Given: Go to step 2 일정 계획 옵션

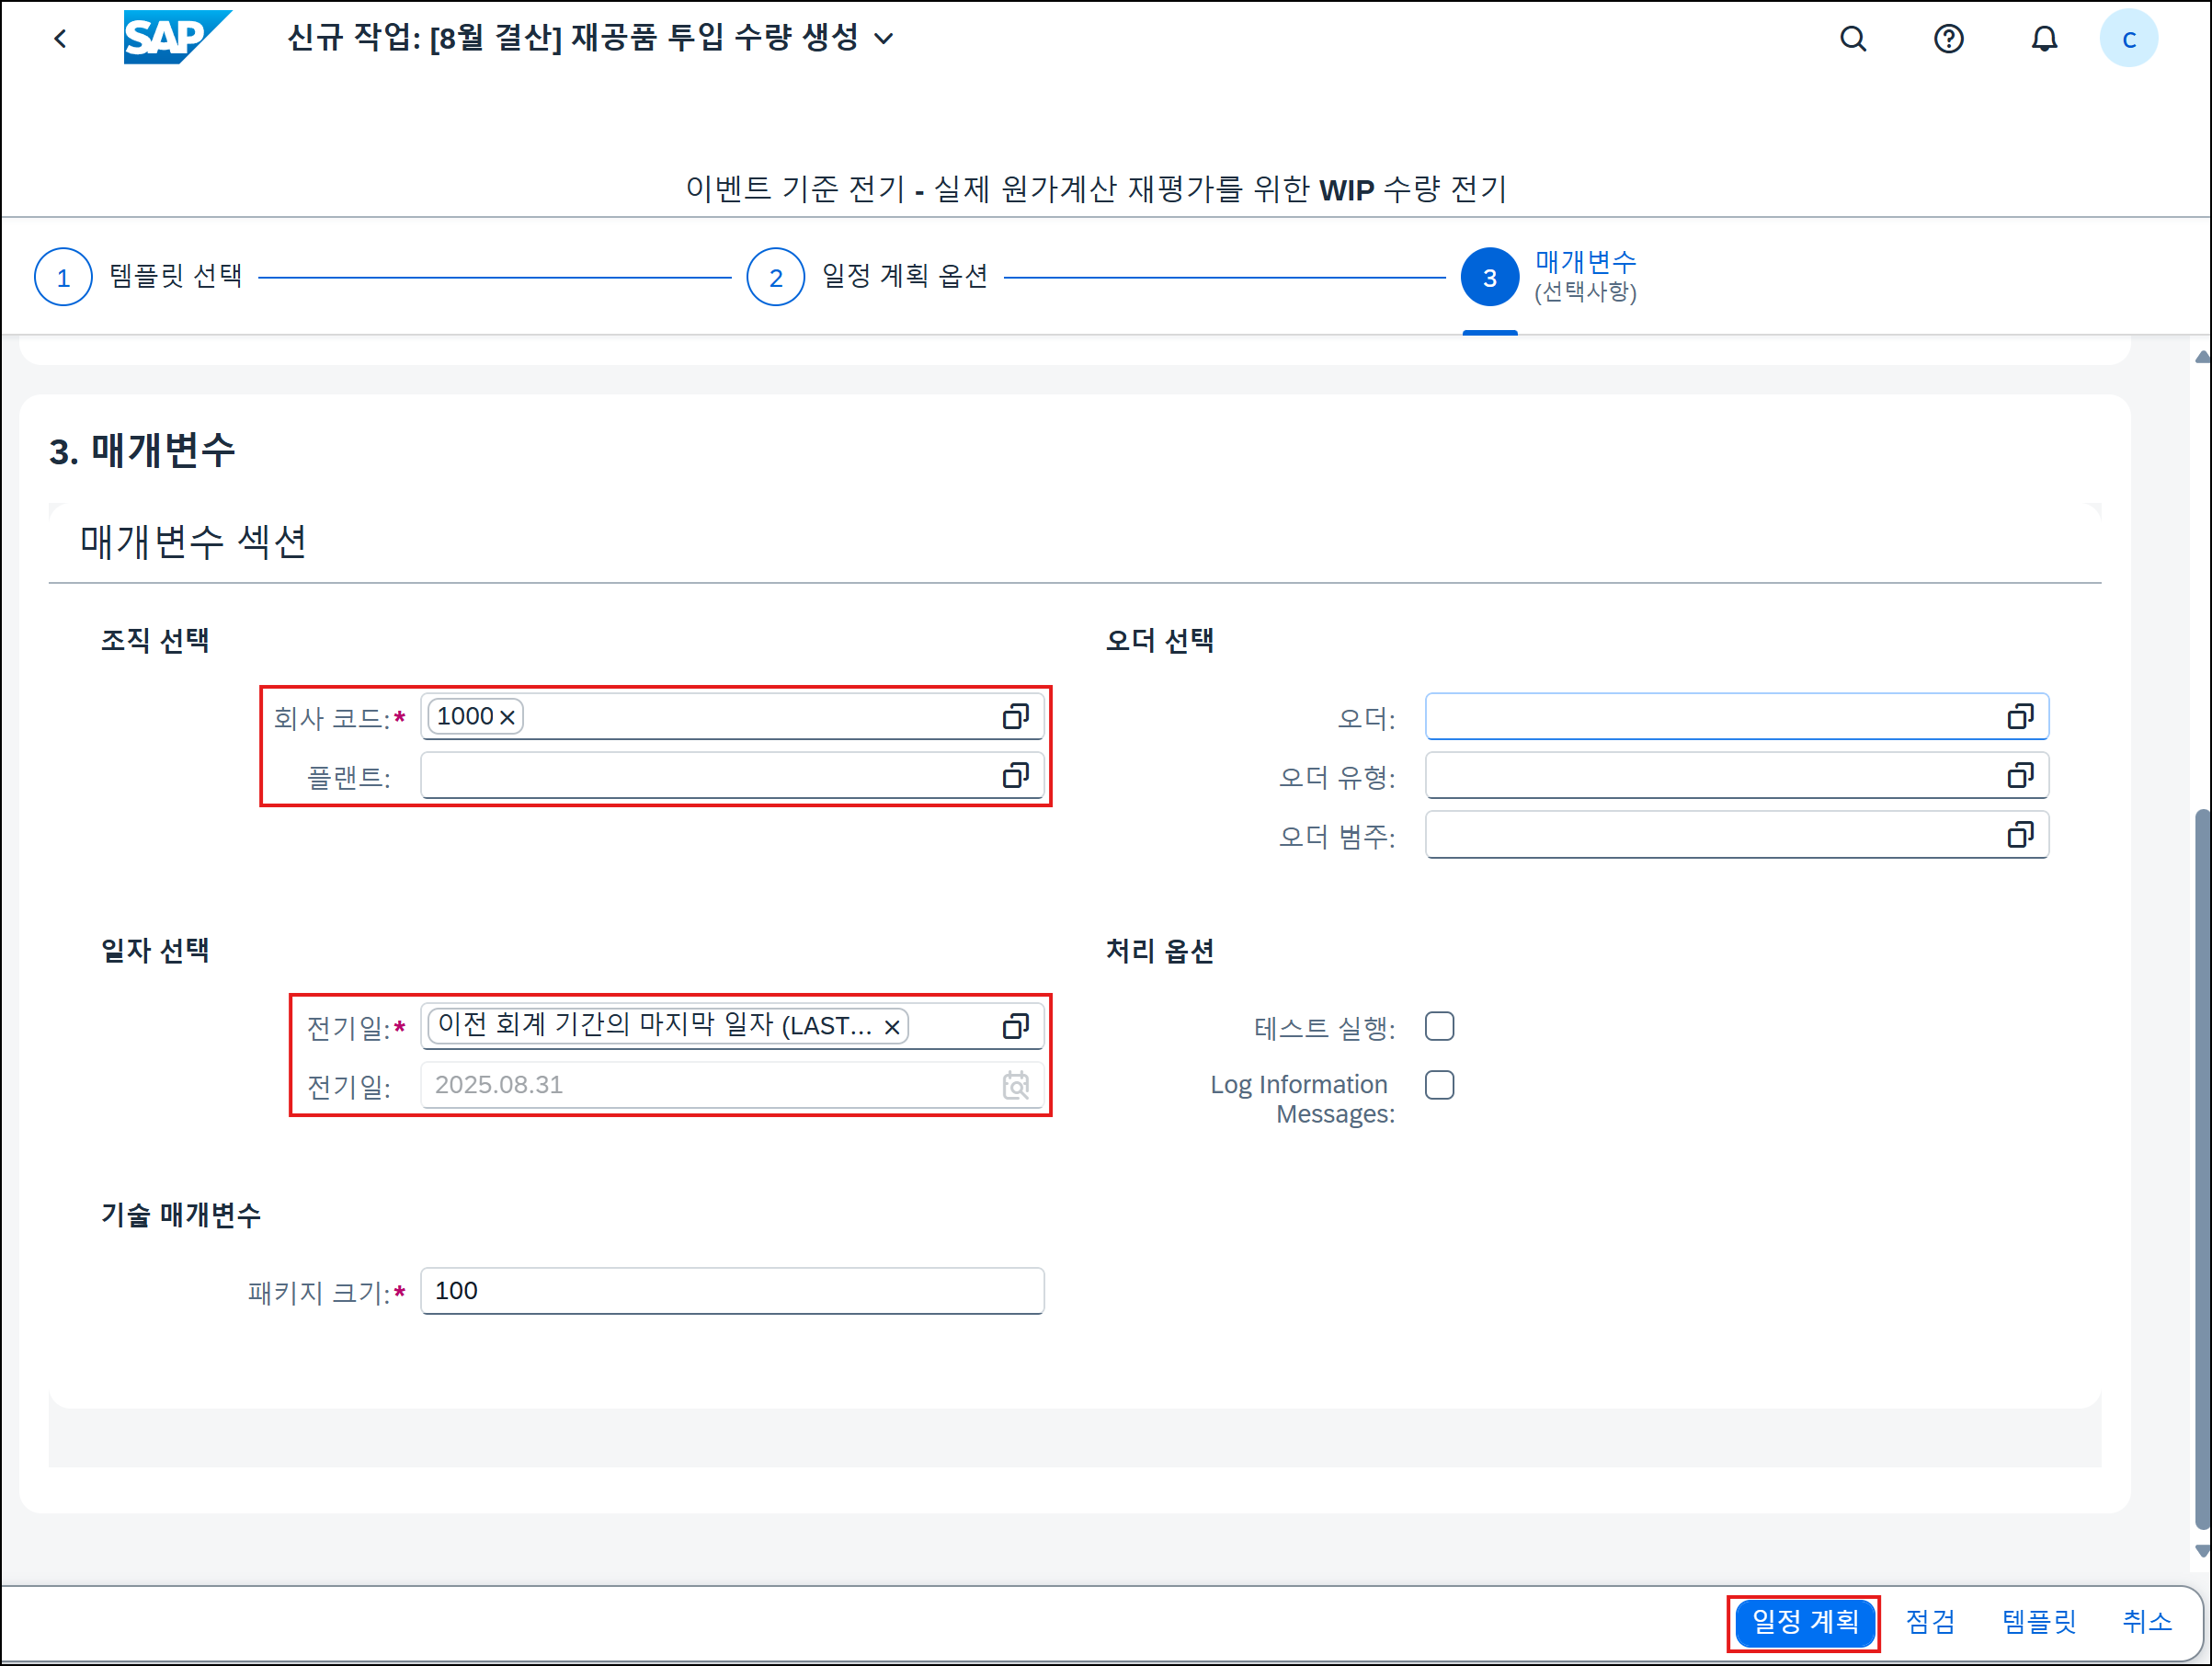Looking at the screenshot, I should point(776,277).
